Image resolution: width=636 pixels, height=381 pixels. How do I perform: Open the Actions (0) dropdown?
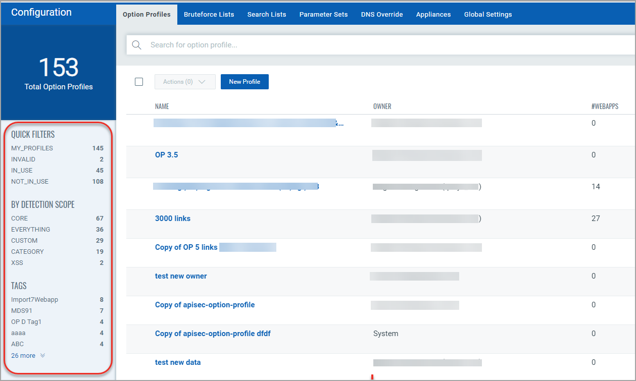185,82
